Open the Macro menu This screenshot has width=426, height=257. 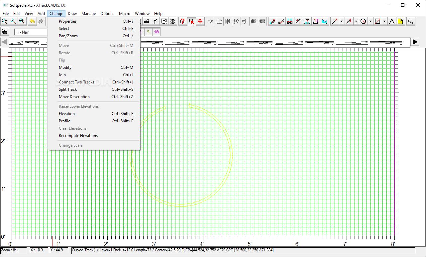tap(125, 14)
